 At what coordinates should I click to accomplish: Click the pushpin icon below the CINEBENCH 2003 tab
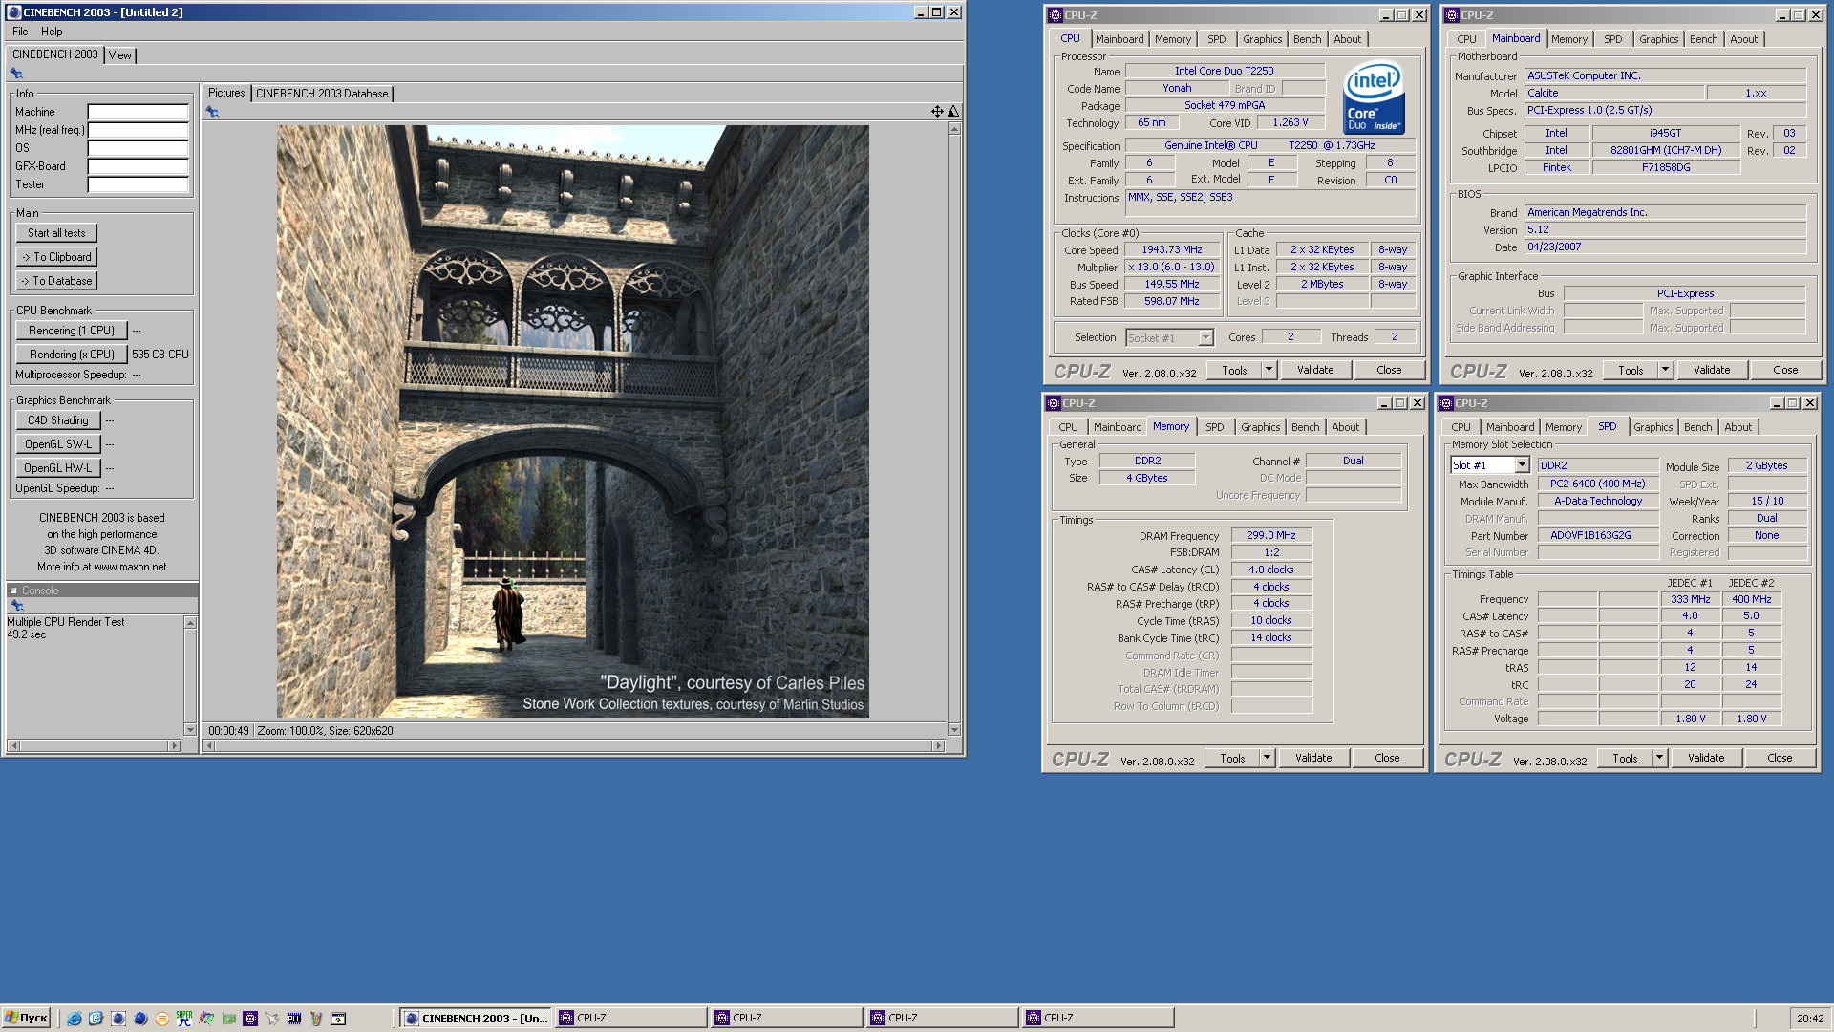(16, 74)
